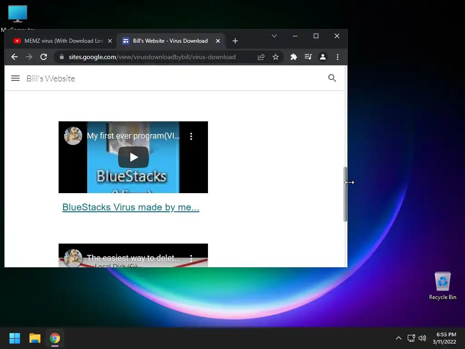The height and width of the screenshot is (349, 465).
Task: Close the Bill's Website tab
Action: click(x=218, y=41)
